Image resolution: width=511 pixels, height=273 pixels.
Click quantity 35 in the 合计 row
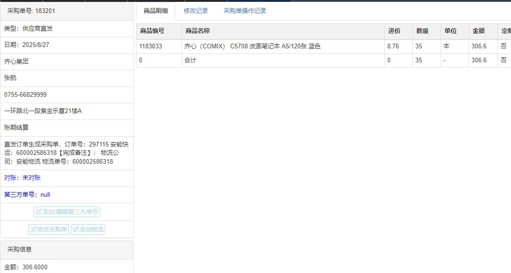[x=427, y=60]
